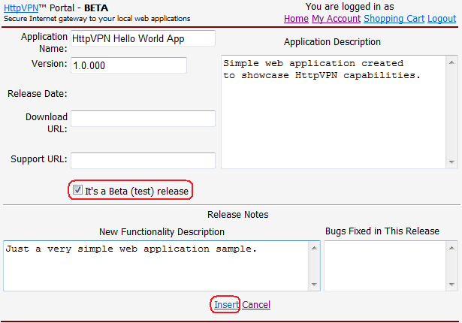Image resolution: width=462 pixels, height=323 pixels.
Task: Click up arrow of Bugs Fixed scrollbar
Action: (451, 248)
